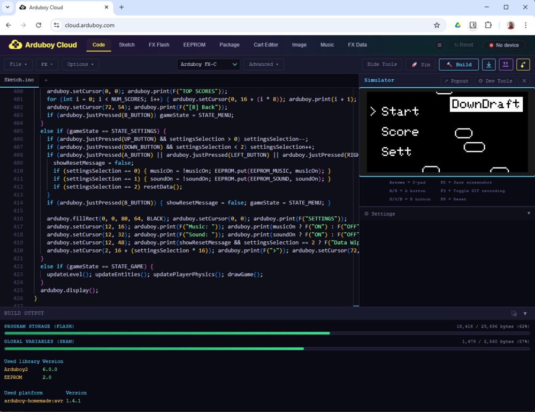Close the Simulator panel
535x412 pixels.
pyautogui.click(x=524, y=81)
